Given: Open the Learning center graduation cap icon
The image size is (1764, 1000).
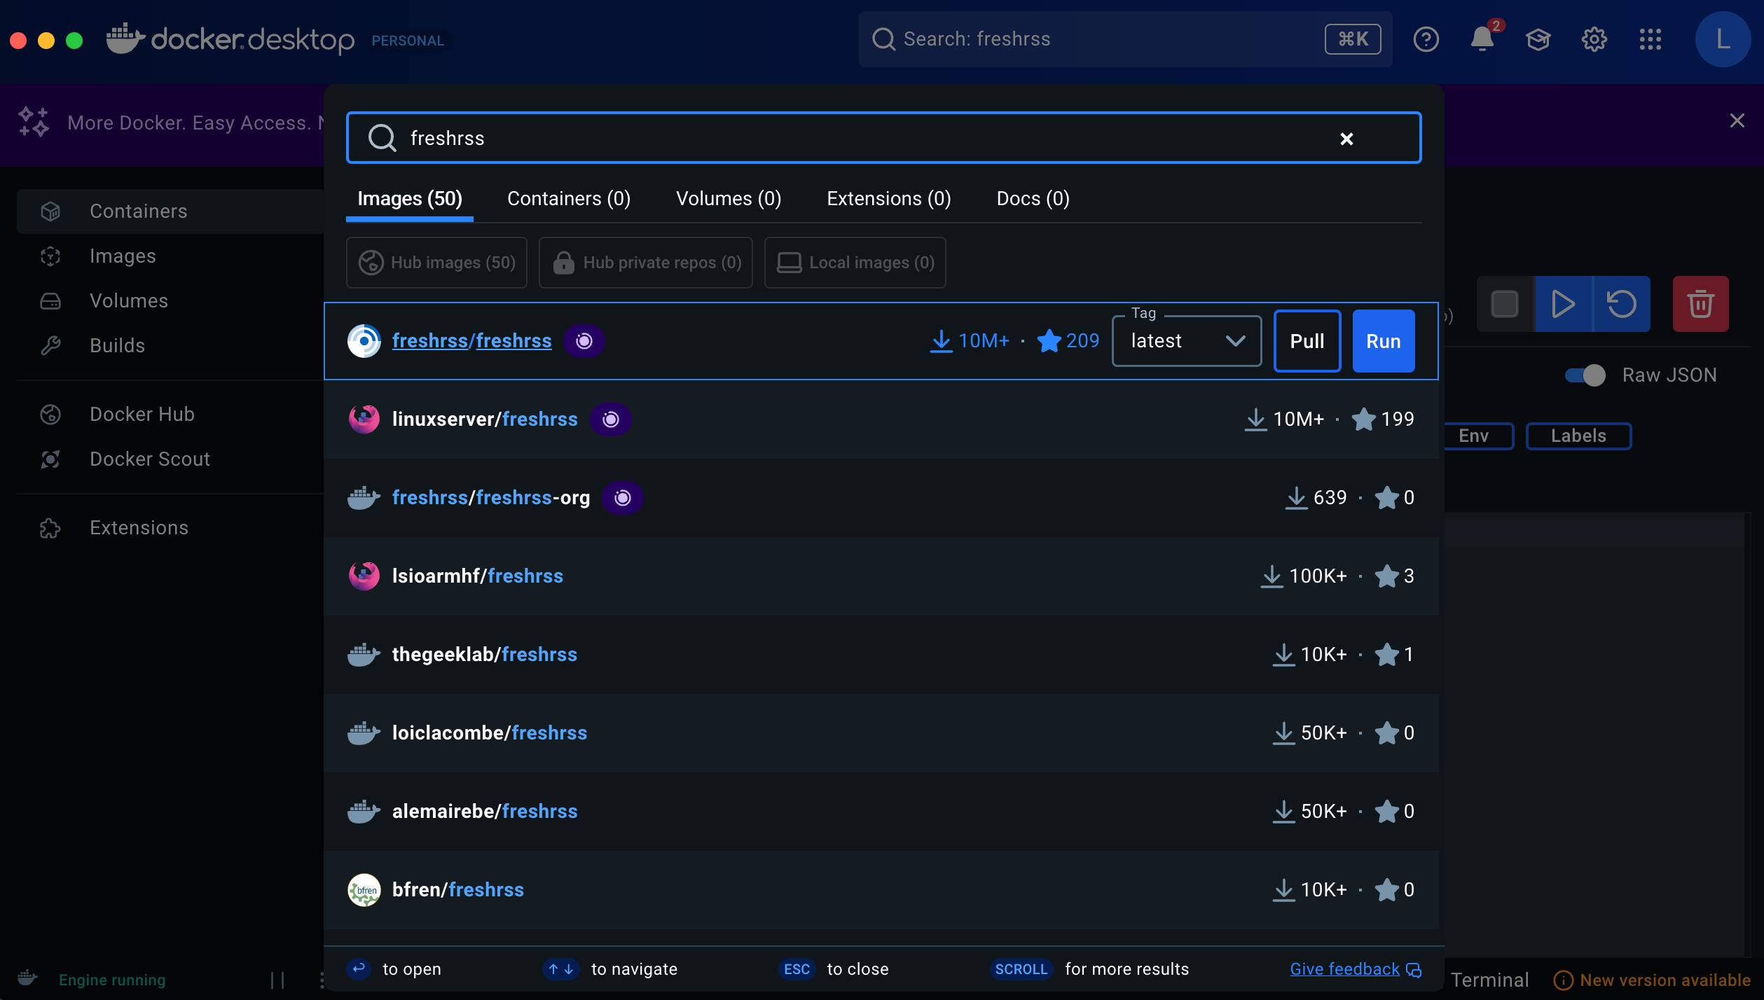Looking at the screenshot, I should point(1538,39).
